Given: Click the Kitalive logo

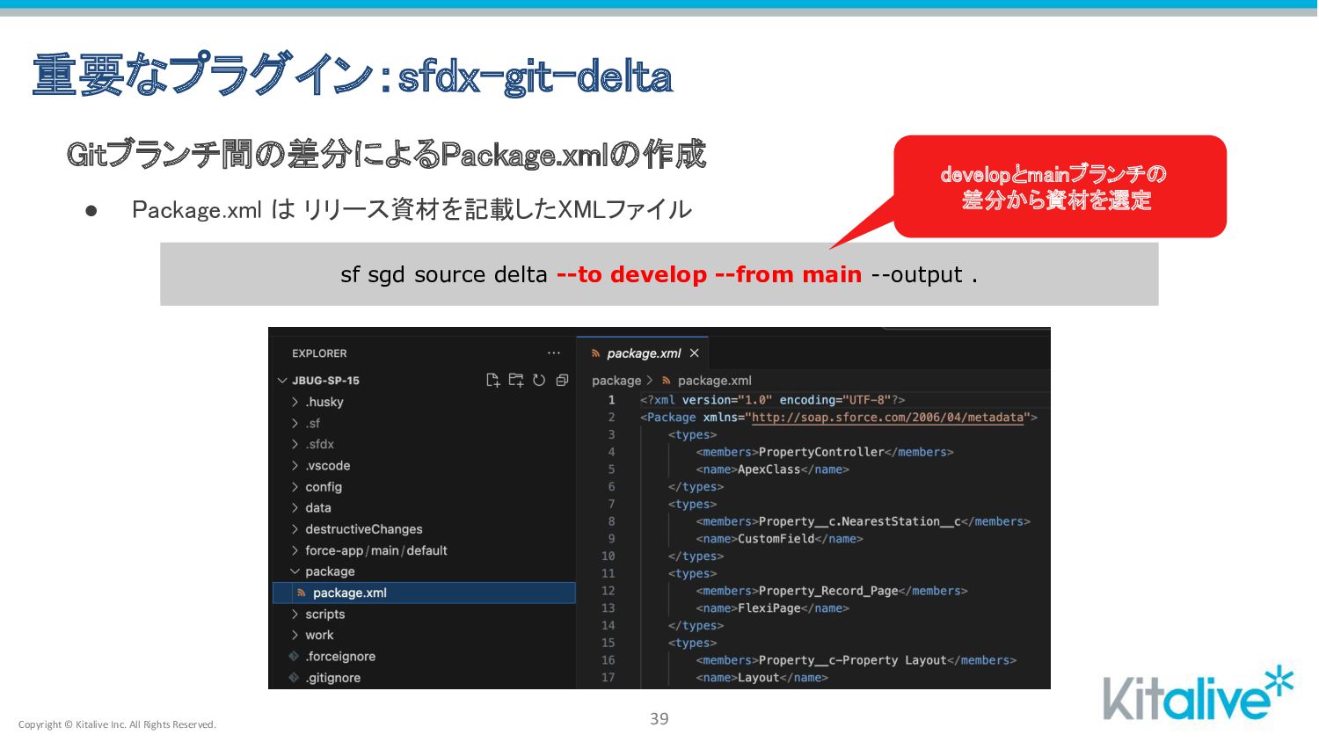Looking at the screenshot, I should 1199,694.
